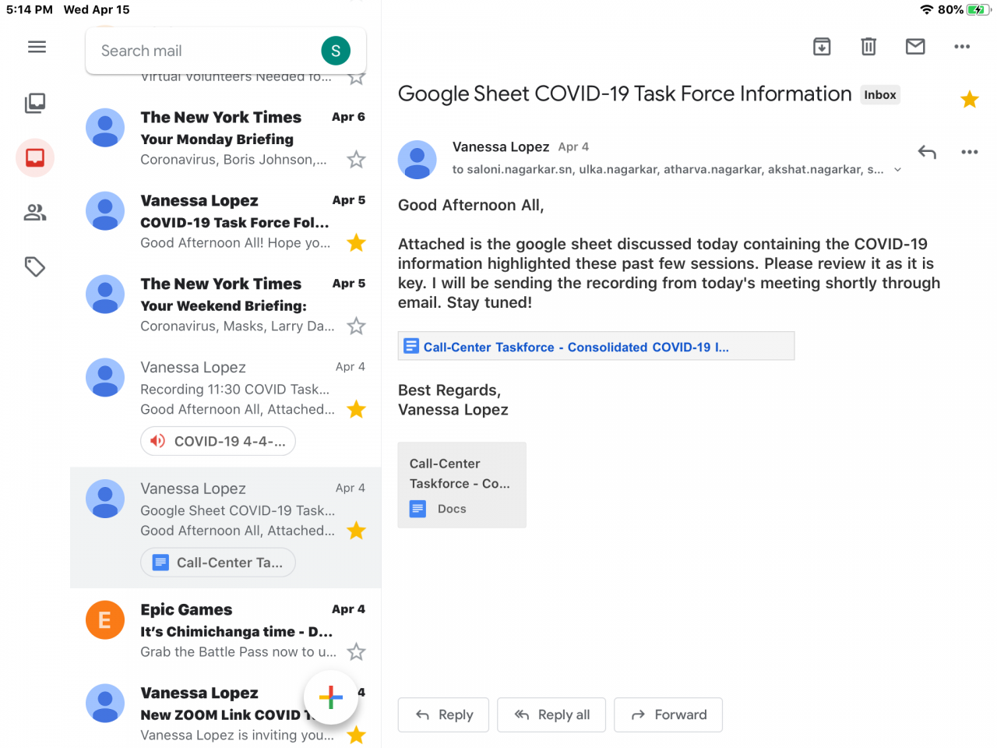This screenshot has height=748, width=997.
Task: Star the Epic Games Chimichanga email
Action: click(357, 651)
